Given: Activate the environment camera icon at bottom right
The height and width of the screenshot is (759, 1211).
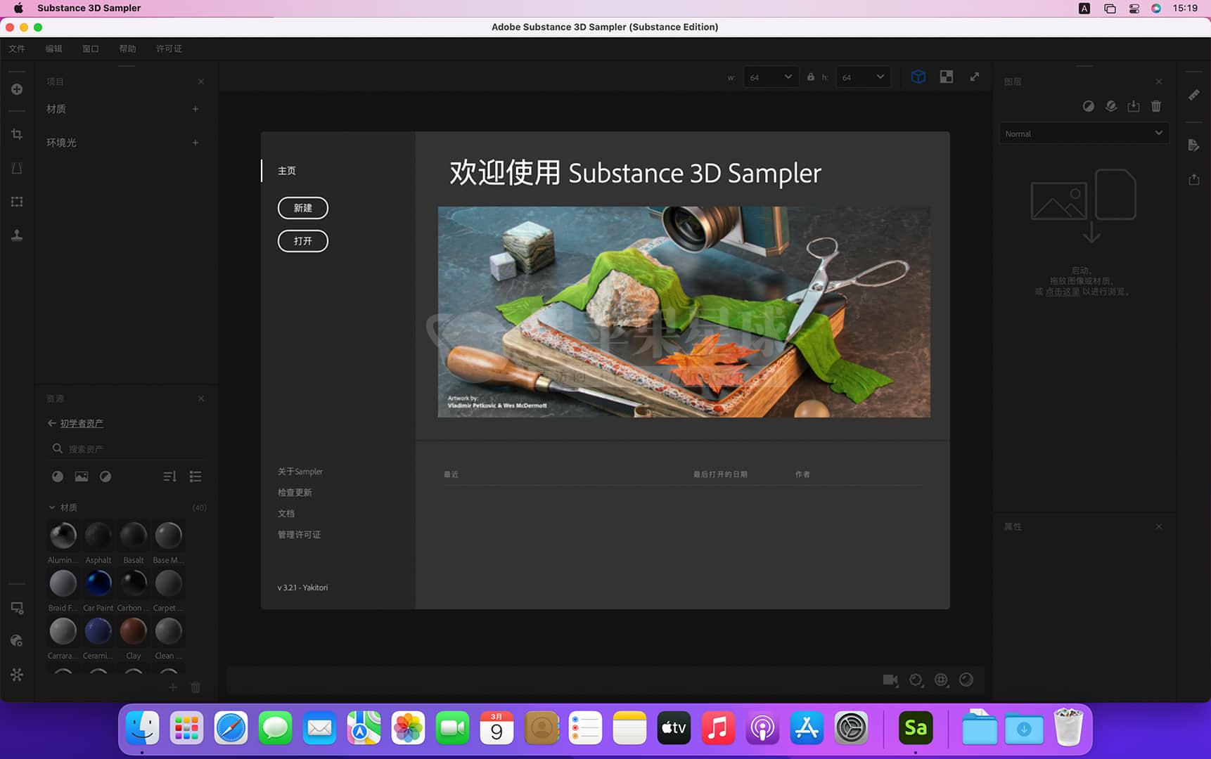Looking at the screenshot, I should (x=891, y=680).
